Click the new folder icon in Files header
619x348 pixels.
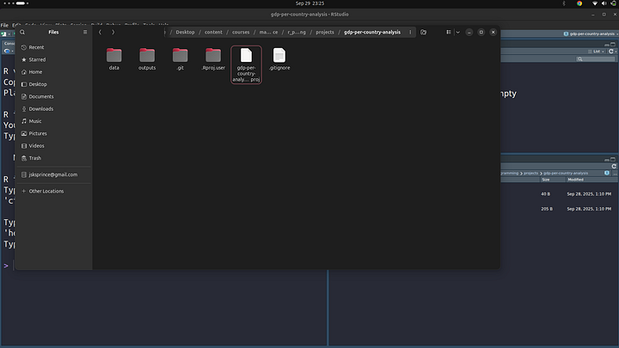[x=423, y=32]
